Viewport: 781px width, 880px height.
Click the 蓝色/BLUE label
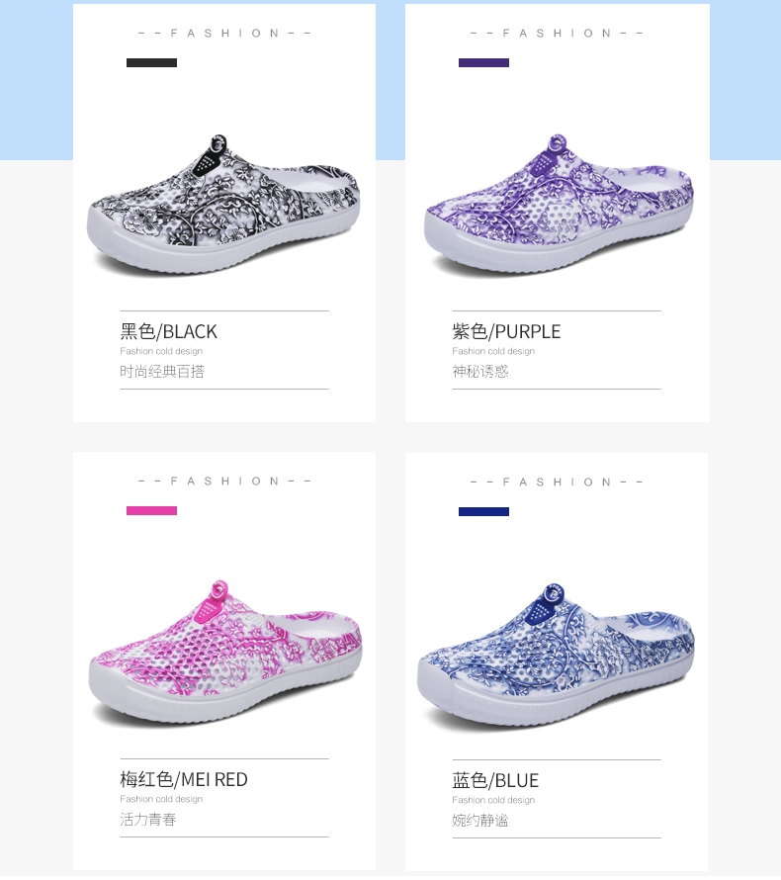(495, 781)
